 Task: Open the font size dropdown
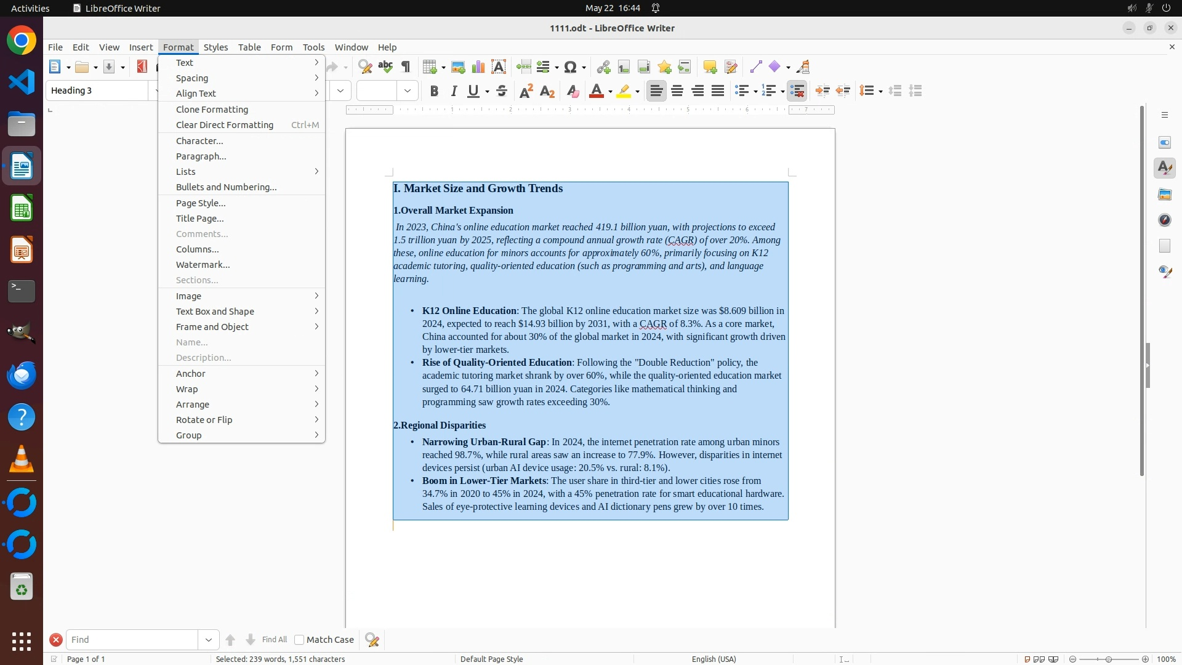(408, 91)
